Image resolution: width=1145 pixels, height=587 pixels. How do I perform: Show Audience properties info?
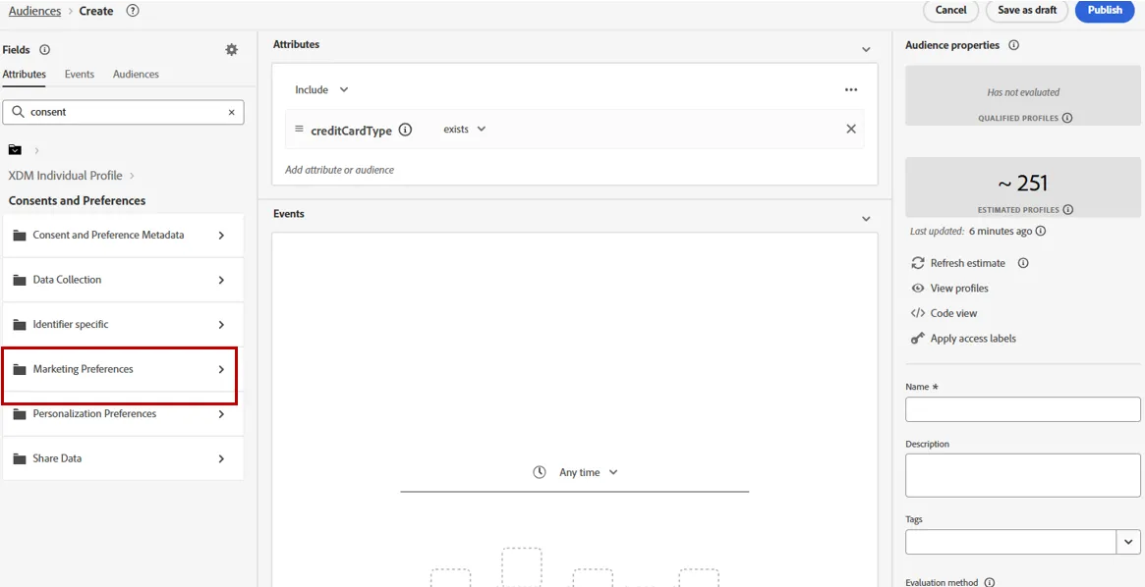1013,45
